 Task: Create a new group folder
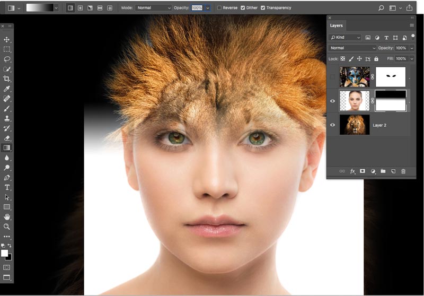[383, 171]
